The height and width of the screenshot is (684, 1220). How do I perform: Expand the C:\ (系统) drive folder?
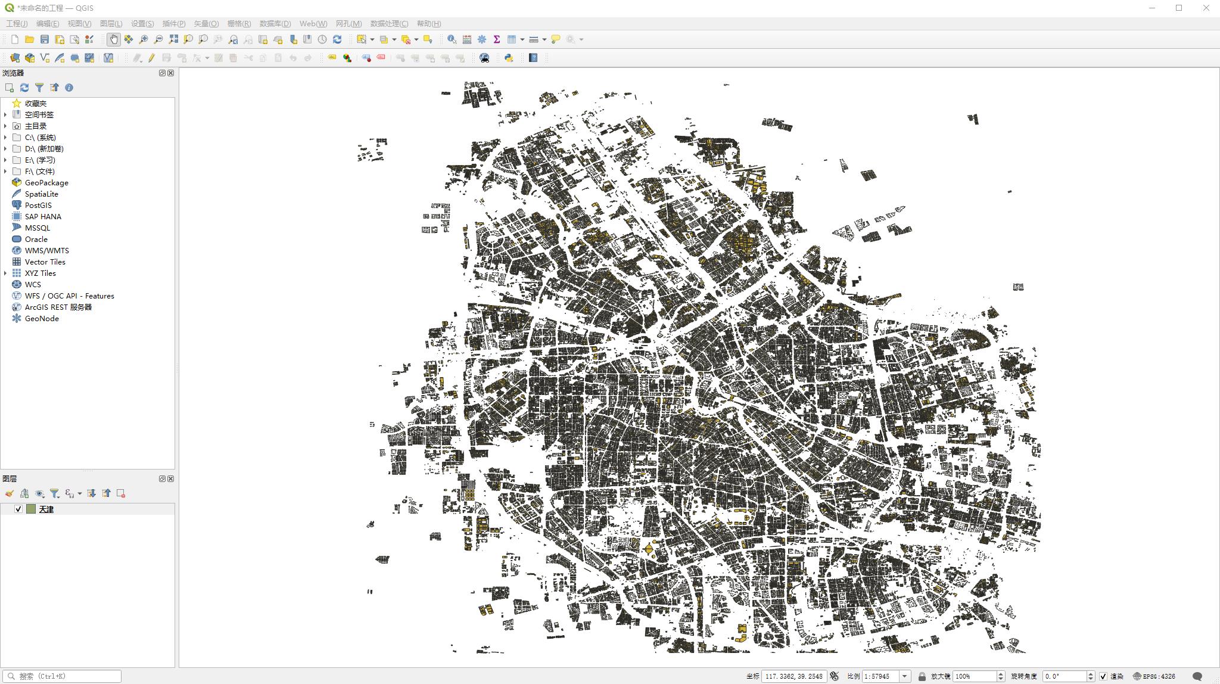click(5, 137)
